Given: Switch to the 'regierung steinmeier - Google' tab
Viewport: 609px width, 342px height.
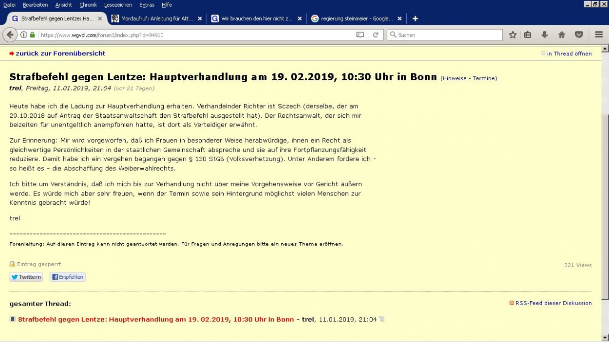Looking at the screenshot, I should click(356, 18).
